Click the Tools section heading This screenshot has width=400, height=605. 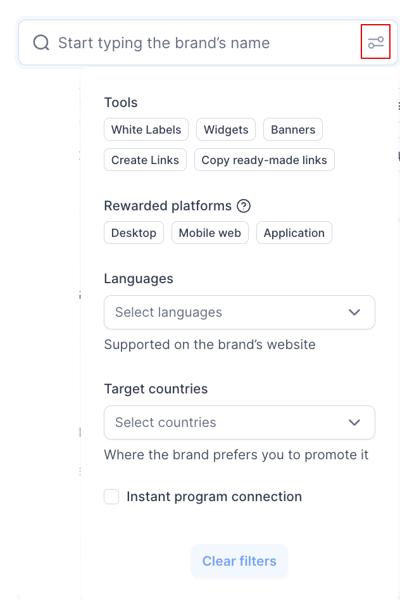pyautogui.click(x=121, y=103)
